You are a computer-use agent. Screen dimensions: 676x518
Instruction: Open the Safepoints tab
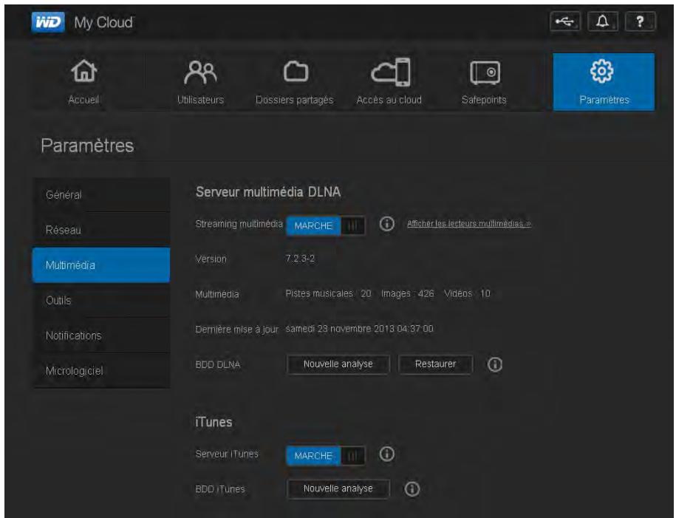coord(484,82)
